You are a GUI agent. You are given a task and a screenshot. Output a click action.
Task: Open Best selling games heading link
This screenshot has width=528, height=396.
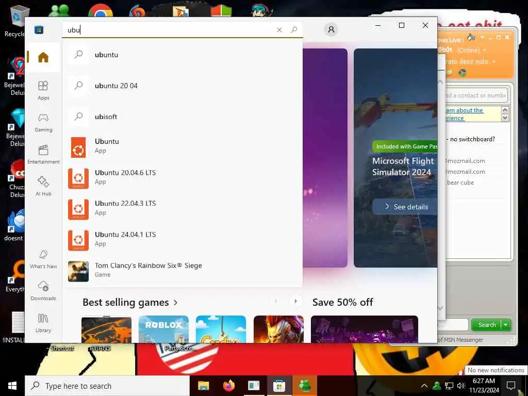click(x=126, y=302)
